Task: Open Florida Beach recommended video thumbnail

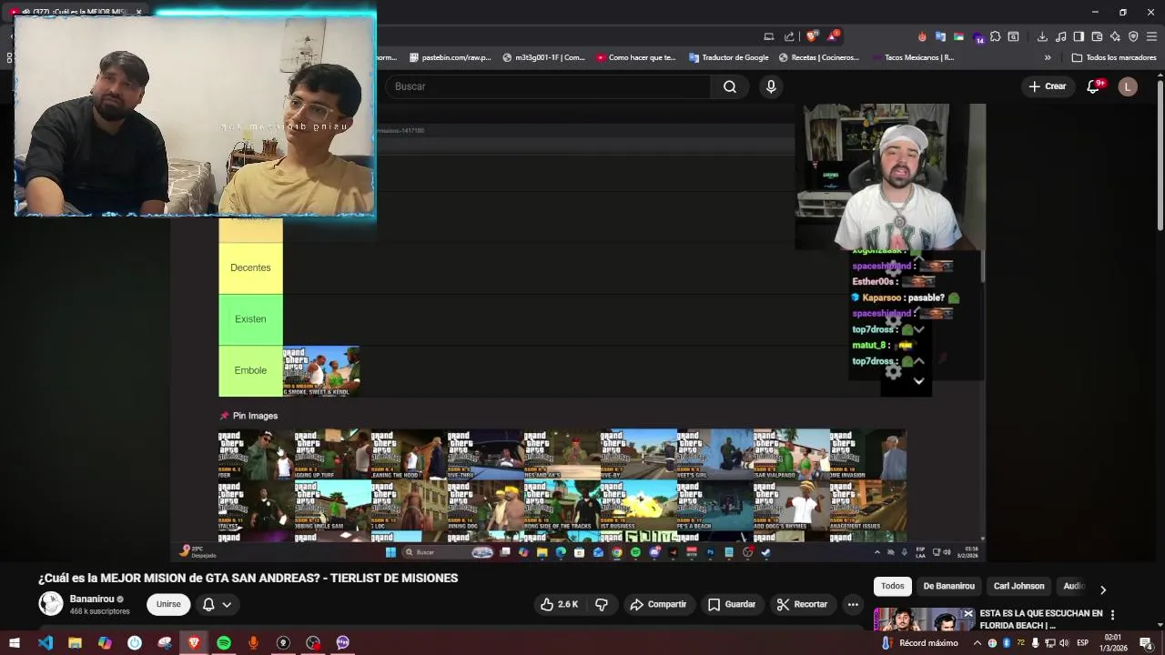Action: [923, 620]
